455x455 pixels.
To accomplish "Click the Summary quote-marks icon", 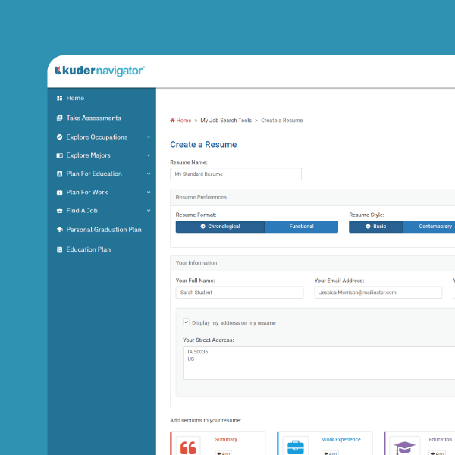I will click(188, 447).
